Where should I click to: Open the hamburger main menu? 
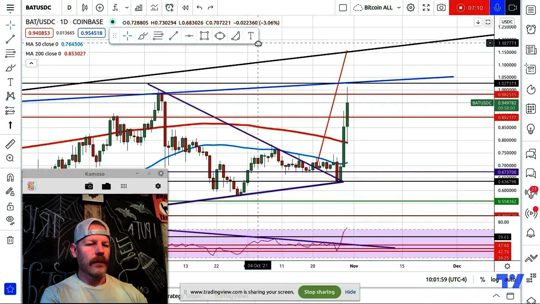coord(10,8)
